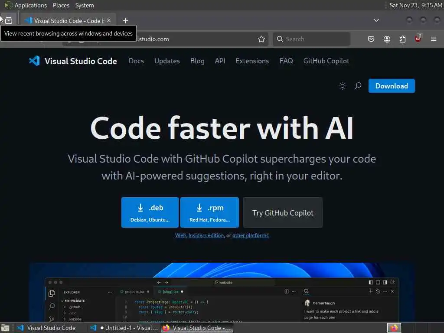The image size is (444, 333).
Task: Open the Firefox account icon
Action: [x=387, y=39]
